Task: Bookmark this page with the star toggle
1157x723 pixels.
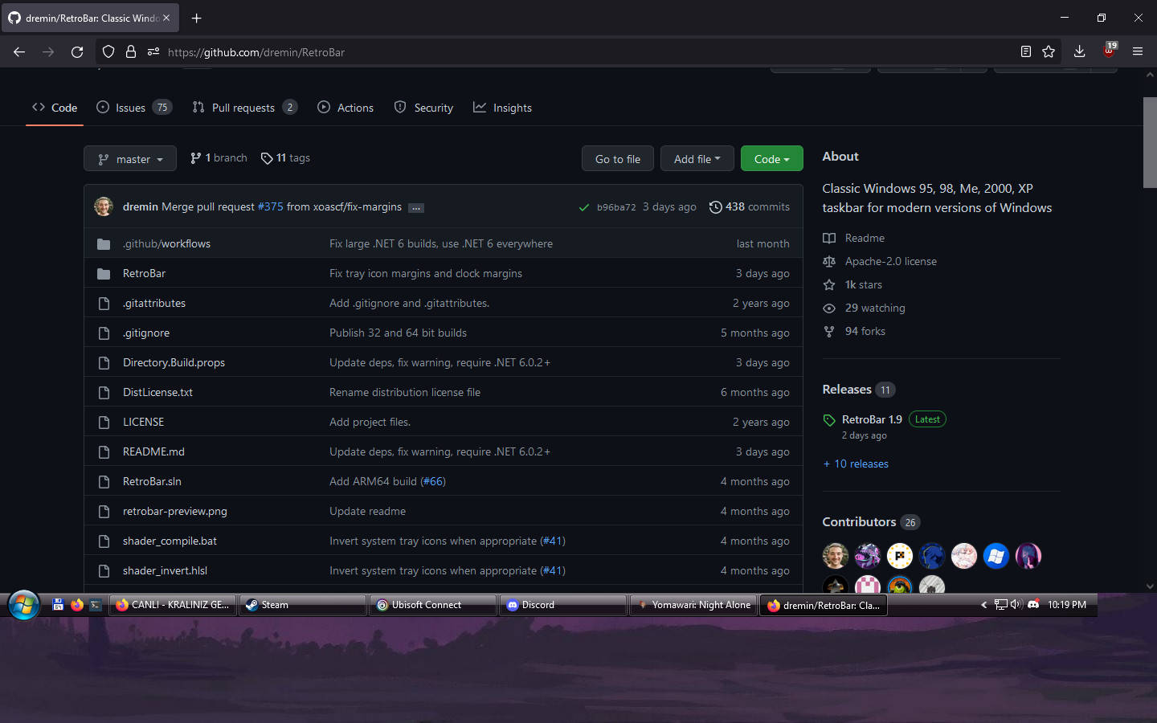Action: tap(1049, 51)
